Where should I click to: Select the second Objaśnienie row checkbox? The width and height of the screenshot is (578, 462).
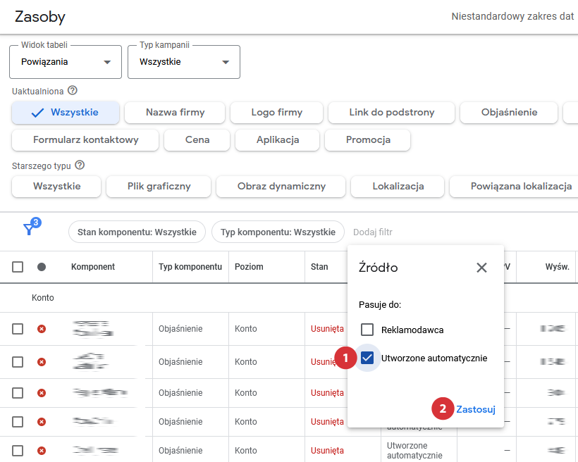click(x=18, y=362)
